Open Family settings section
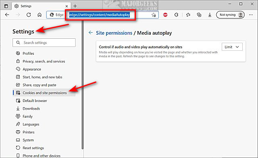The width and height of the screenshot is (258, 158). pyautogui.click(x=44, y=116)
